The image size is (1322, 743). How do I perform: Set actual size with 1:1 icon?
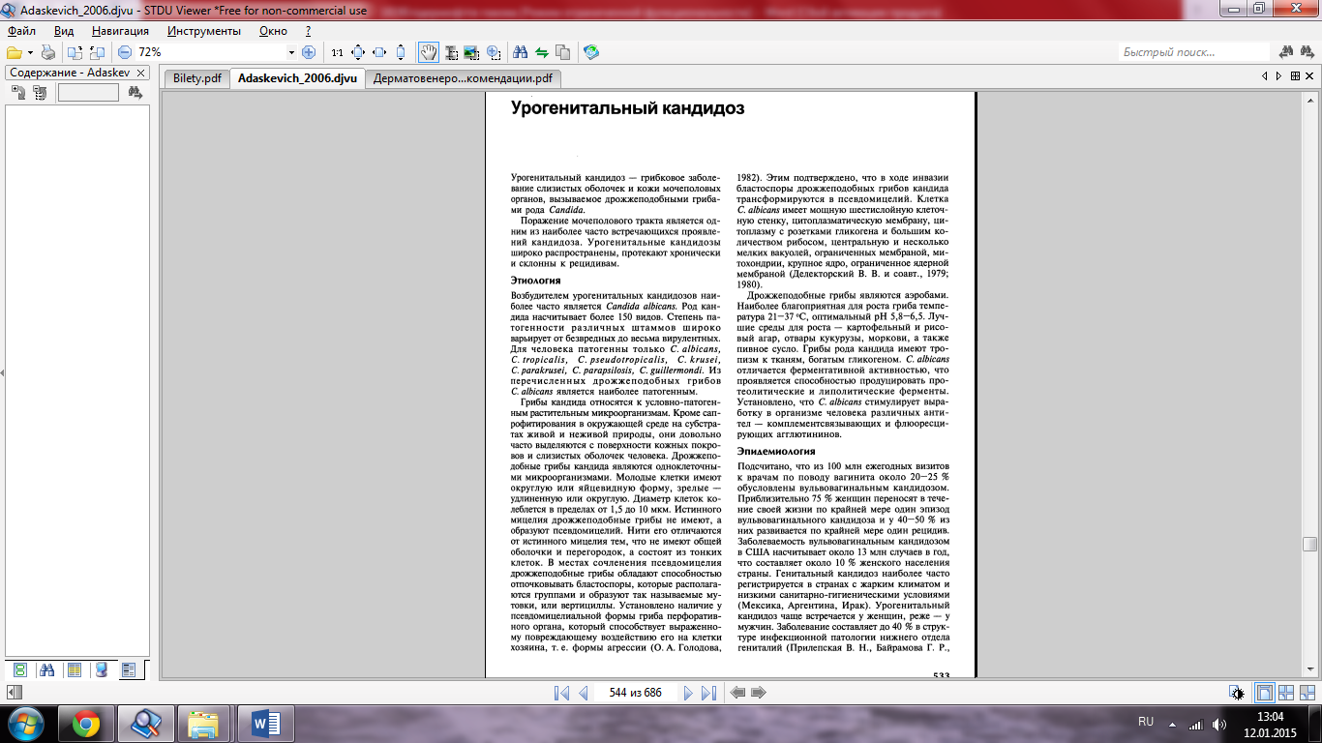(x=337, y=52)
